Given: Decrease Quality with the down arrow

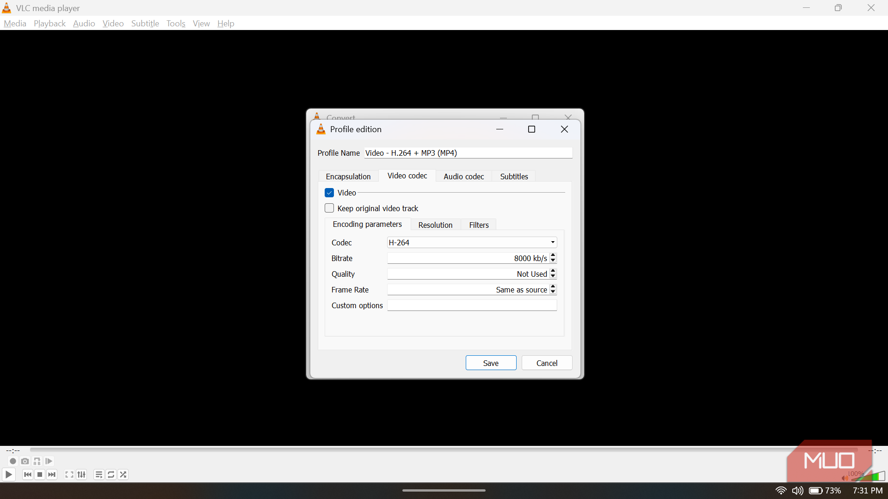Looking at the screenshot, I should point(553,276).
